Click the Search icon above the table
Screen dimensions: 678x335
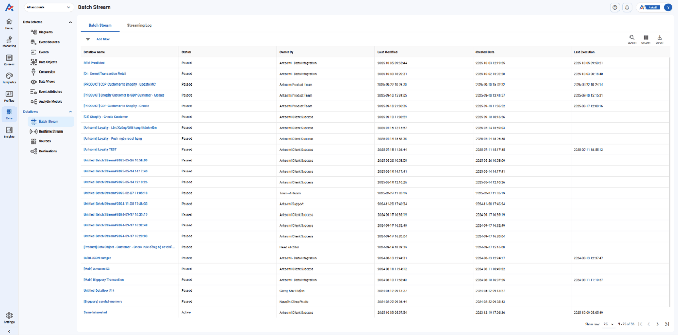[632, 39]
